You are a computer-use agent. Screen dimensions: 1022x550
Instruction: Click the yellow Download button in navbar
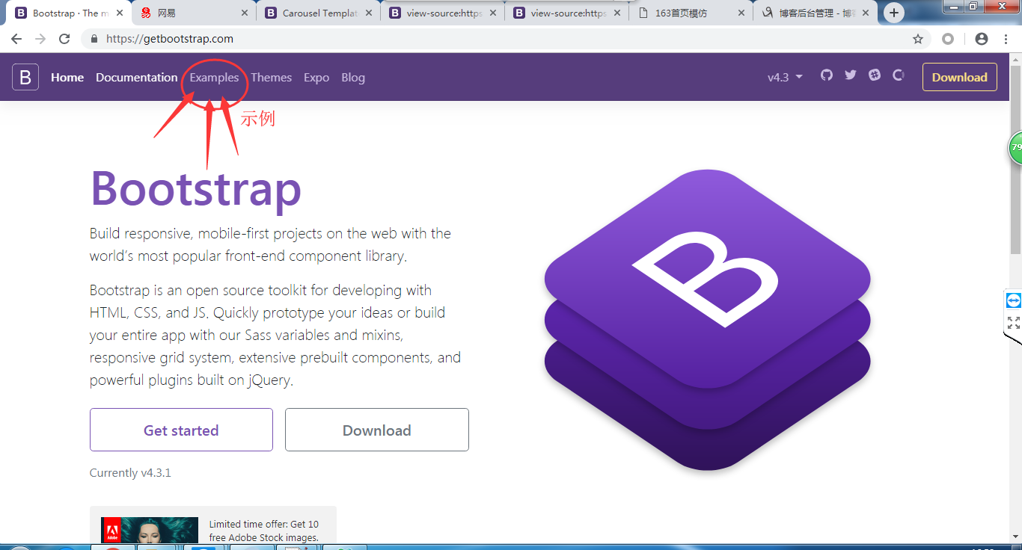(x=960, y=77)
